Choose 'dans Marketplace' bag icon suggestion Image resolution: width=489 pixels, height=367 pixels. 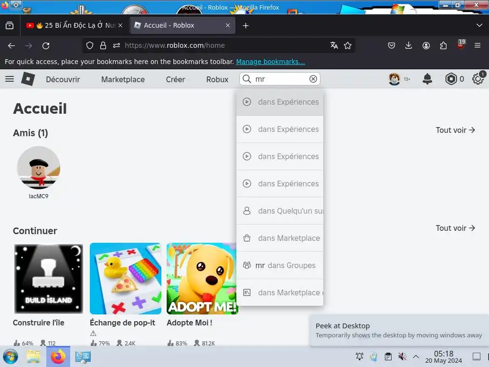click(280, 238)
